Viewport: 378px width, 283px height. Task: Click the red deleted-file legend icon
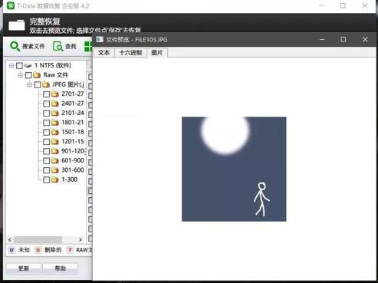tap(38, 250)
